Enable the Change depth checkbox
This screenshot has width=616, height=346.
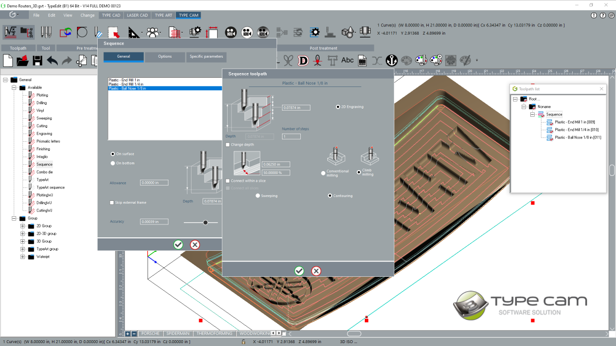(x=228, y=144)
